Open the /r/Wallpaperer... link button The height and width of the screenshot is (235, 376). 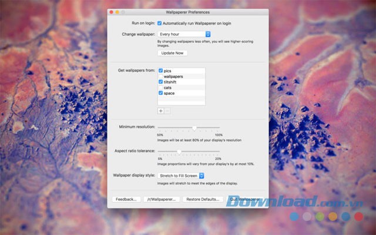[162, 199]
